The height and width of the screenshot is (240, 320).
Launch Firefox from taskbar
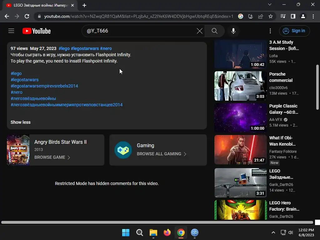pyautogui.click(x=167, y=232)
